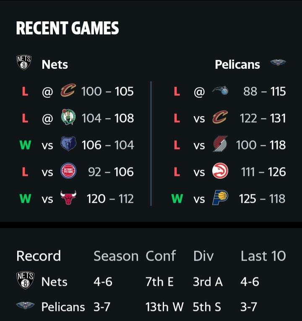Click the Nets team name heading
The width and height of the screenshot is (302, 321).
pos(55,65)
